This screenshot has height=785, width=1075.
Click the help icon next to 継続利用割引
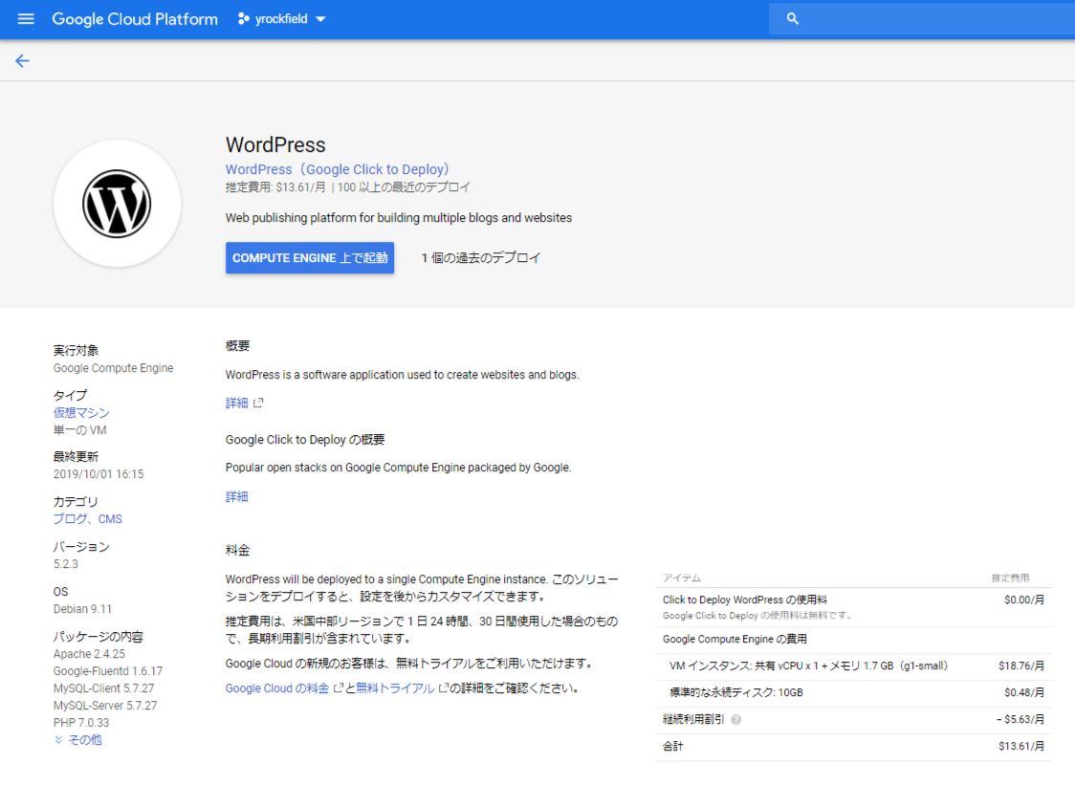click(736, 720)
